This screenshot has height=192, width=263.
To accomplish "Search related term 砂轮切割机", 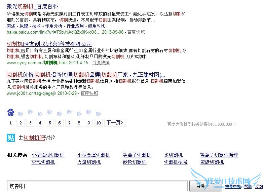I will click(x=135, y=162).
